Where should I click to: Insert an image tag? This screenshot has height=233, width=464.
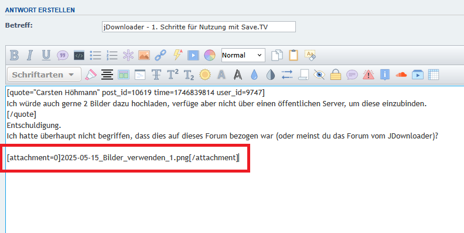tap(144, 55)
